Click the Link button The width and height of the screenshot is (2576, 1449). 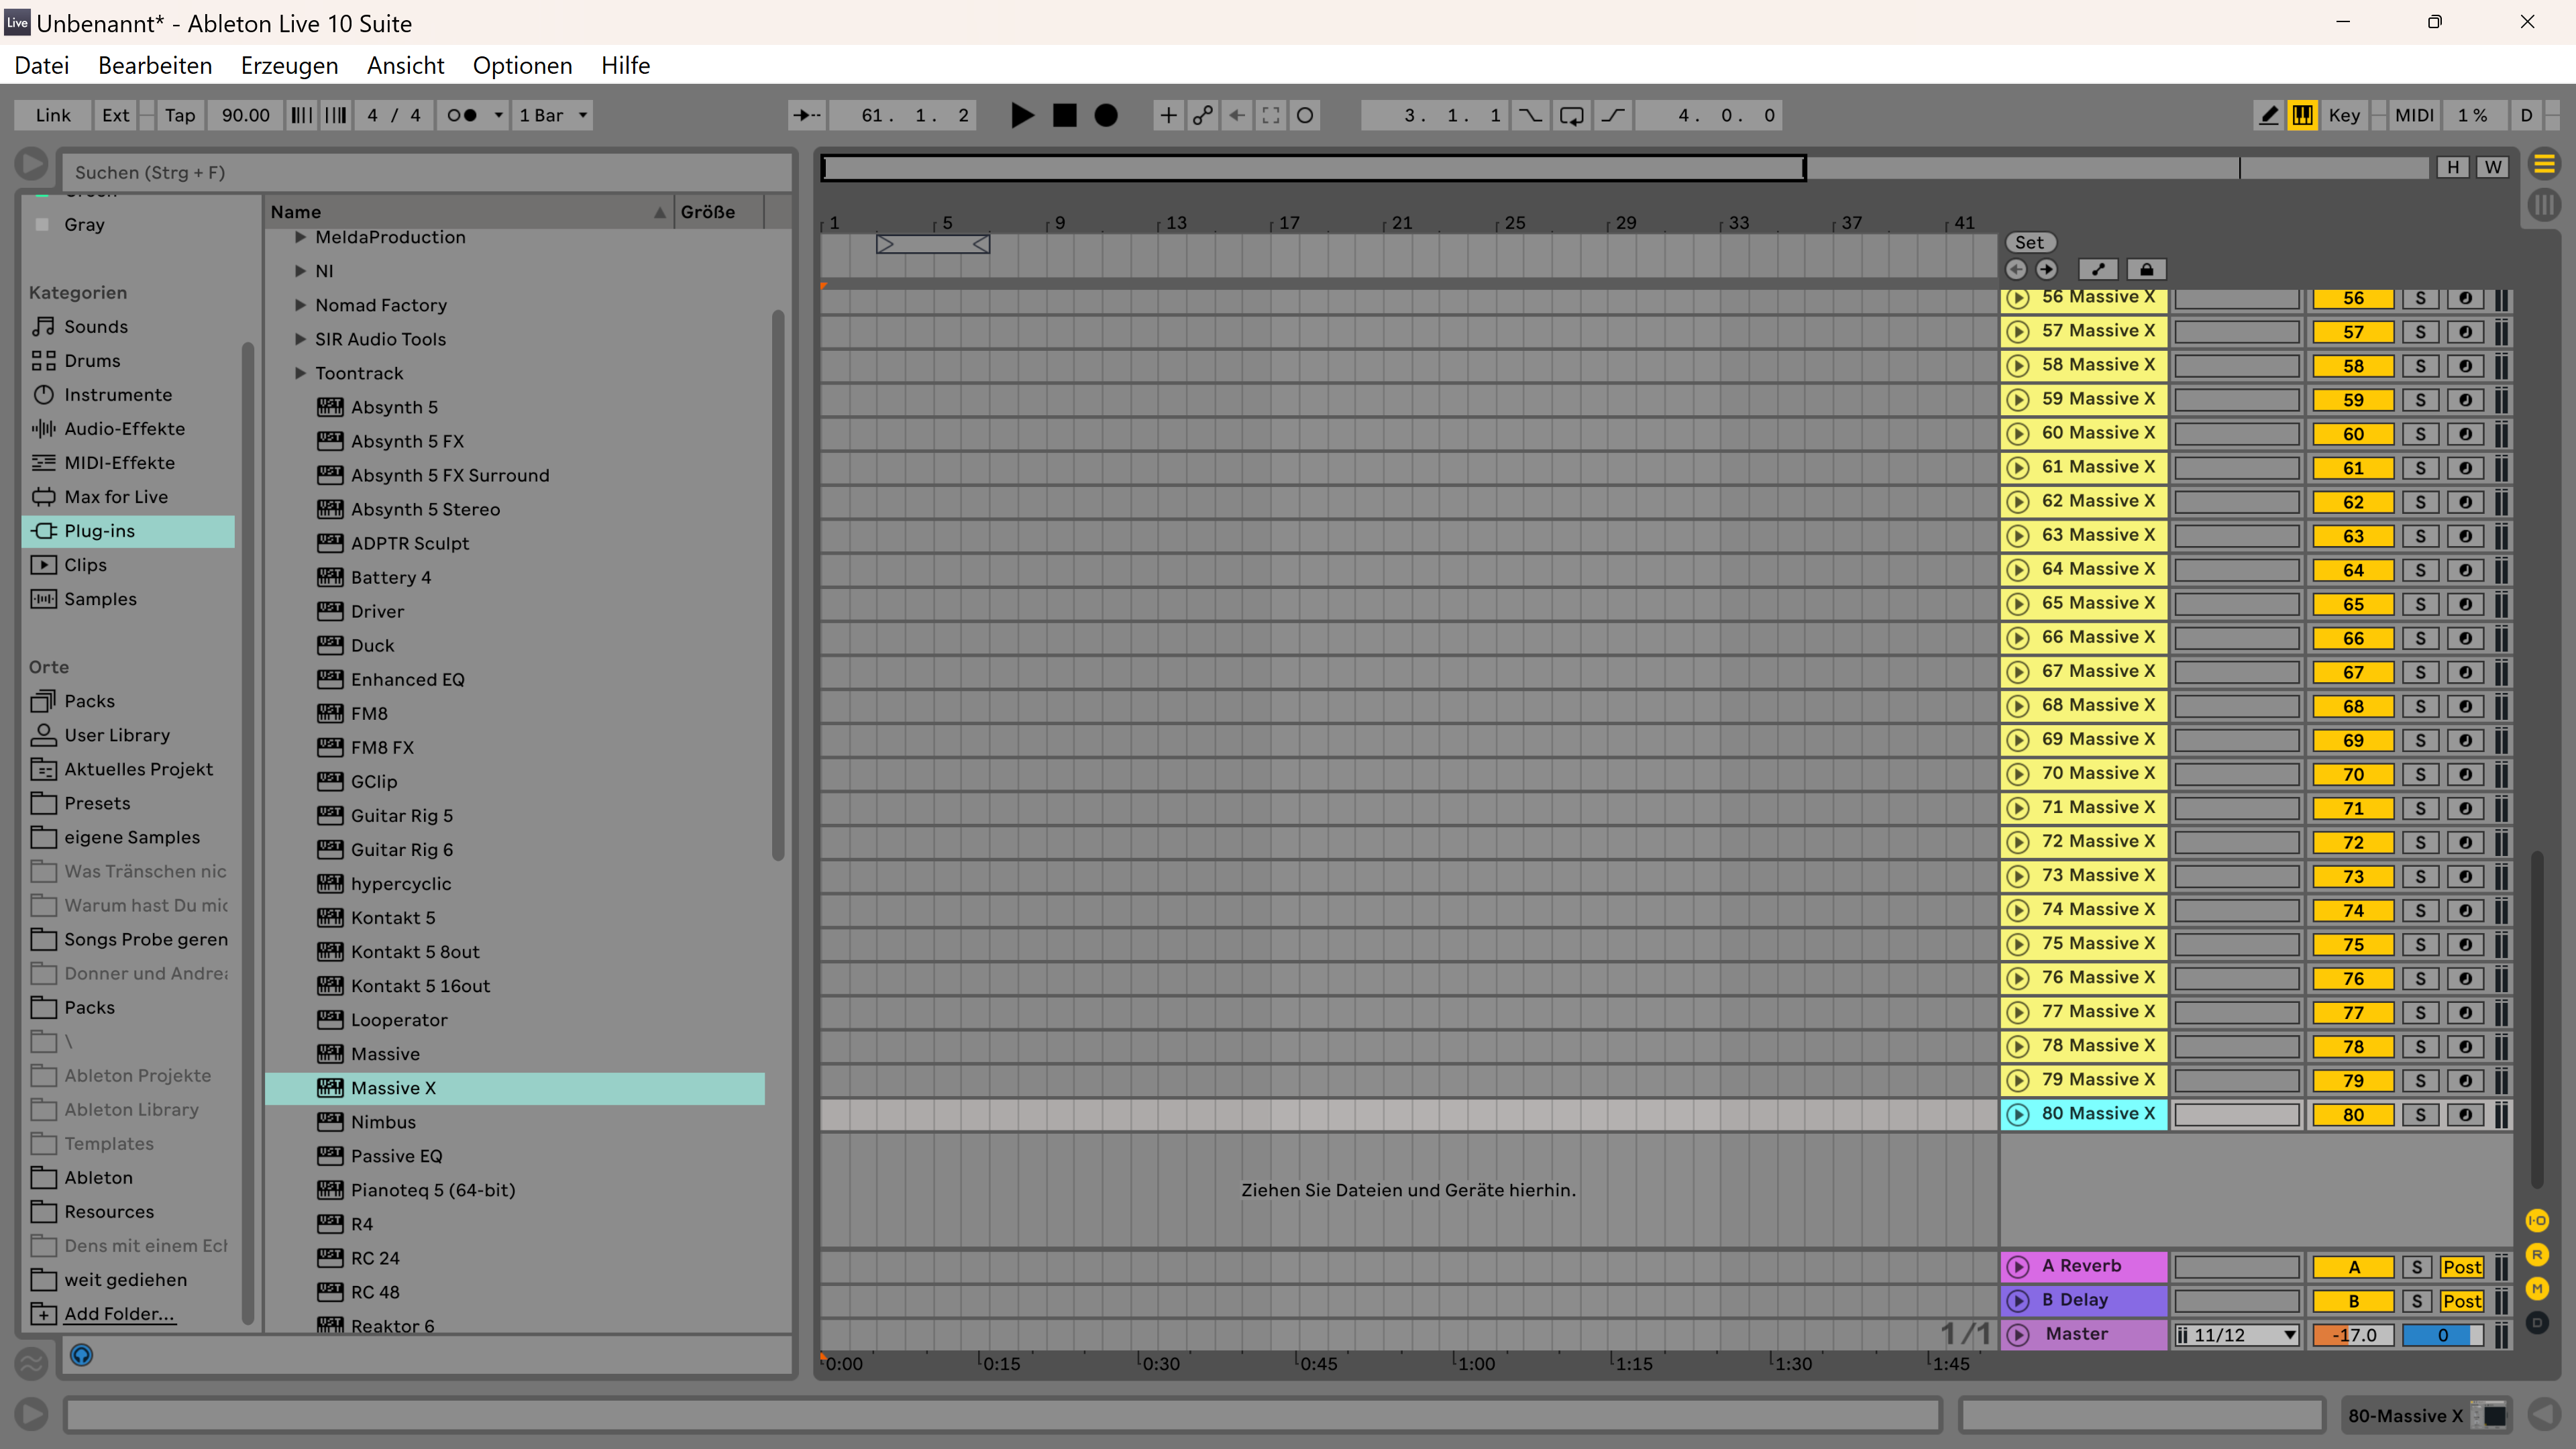pyautogui.click(x=53, y=115)
